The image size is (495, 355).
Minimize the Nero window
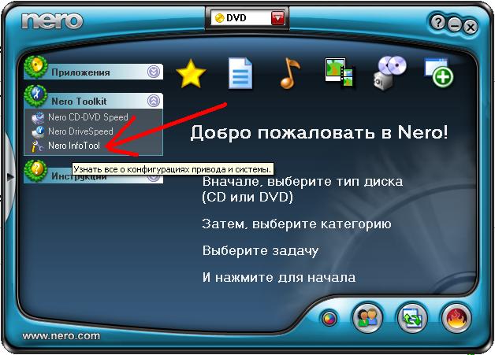pos(454,25)
